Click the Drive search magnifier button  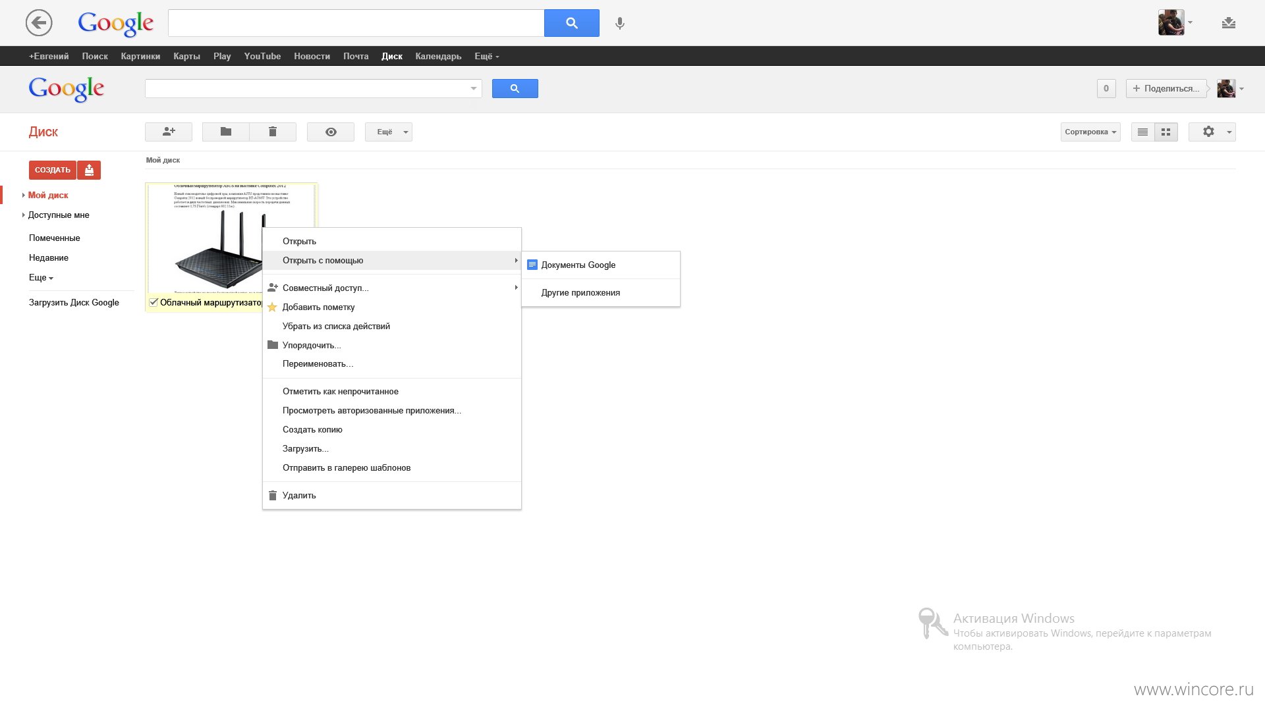click(x=515, y=88)
